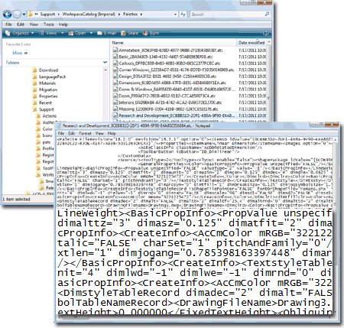Click the Notepad title bar icon
The height and width of the screenshot is (328, 344).
click(59, 125)
